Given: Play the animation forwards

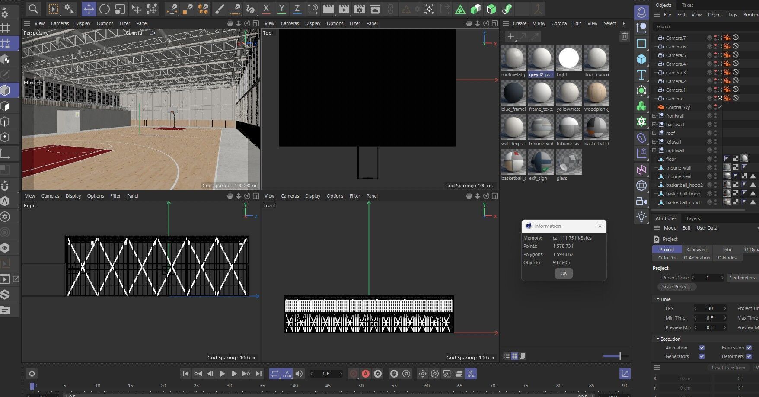Looking at the screenshot, I should coord(222,374).
